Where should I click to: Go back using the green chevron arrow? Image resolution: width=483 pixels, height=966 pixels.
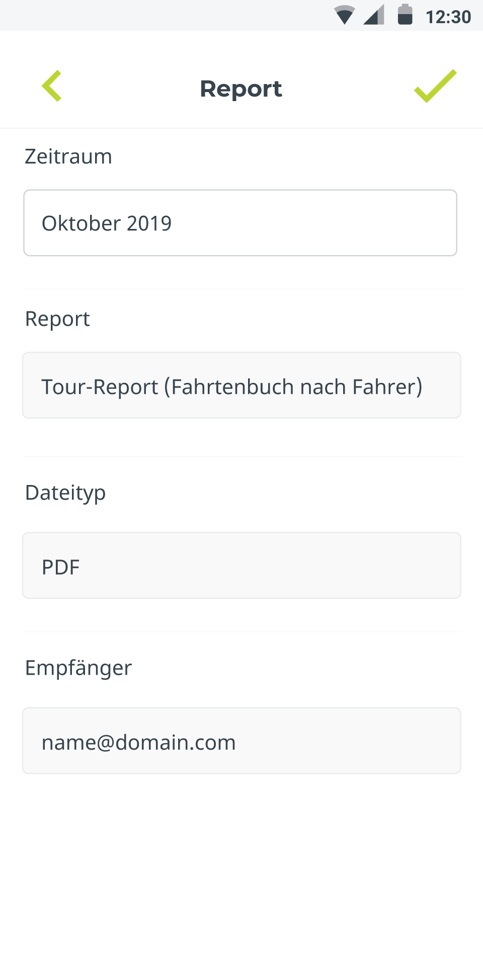tap(52, 86)
